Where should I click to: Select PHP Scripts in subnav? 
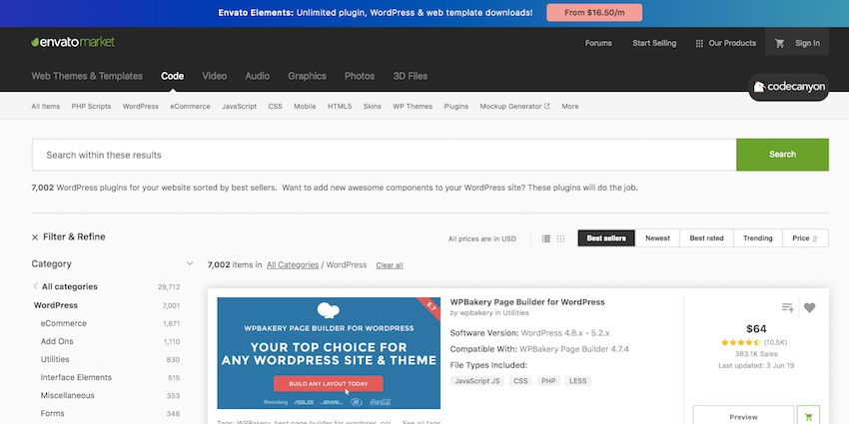[91, 107]
